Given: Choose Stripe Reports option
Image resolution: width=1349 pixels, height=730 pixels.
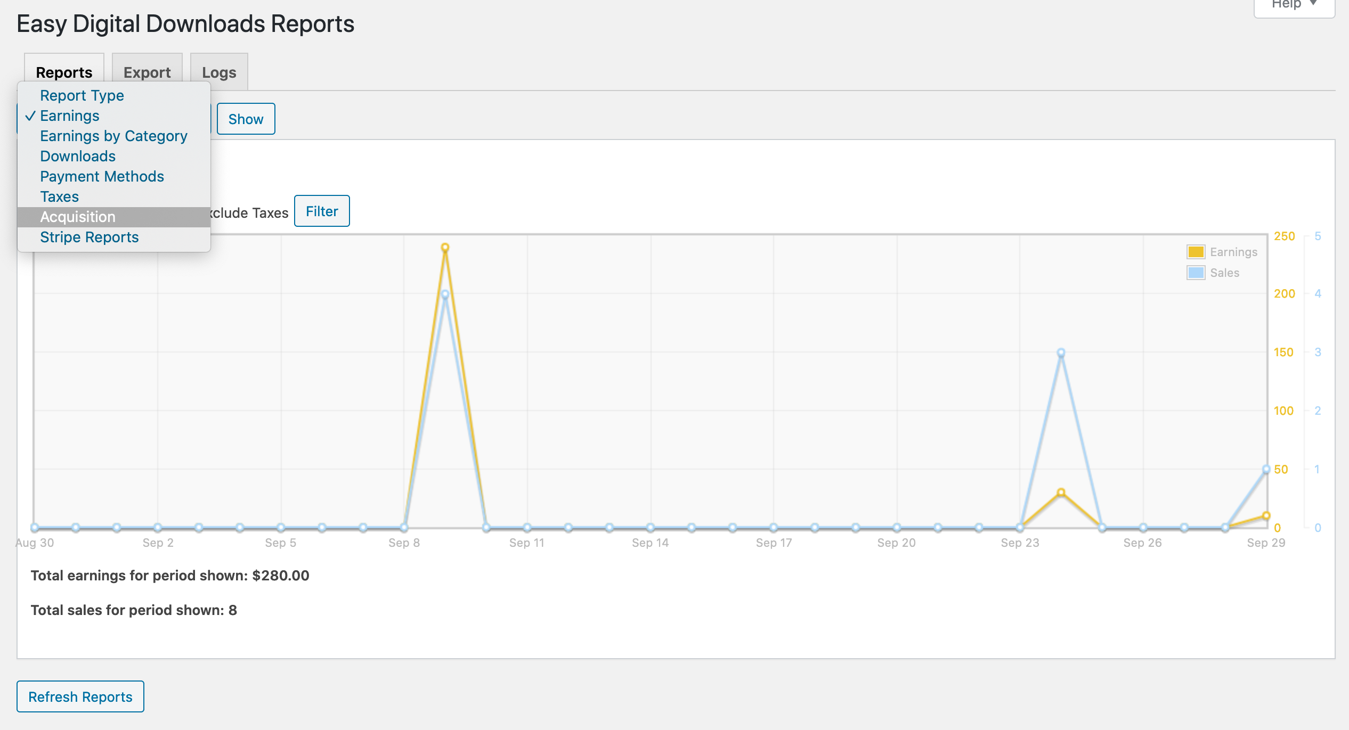Looking at the screenshot, I should tap(89, 237).
